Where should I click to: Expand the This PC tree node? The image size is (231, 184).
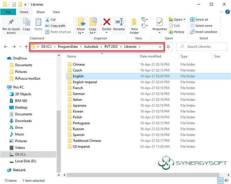coord(3,87)
